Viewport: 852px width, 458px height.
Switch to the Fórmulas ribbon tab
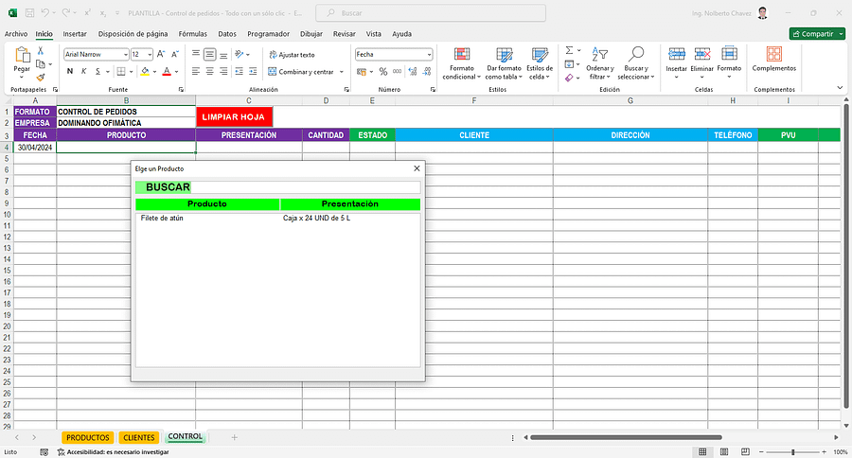pos(193,34)
